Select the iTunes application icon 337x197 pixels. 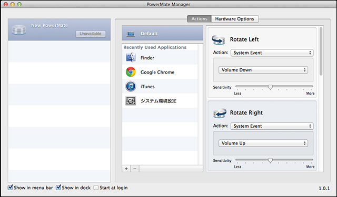(131, 86)
